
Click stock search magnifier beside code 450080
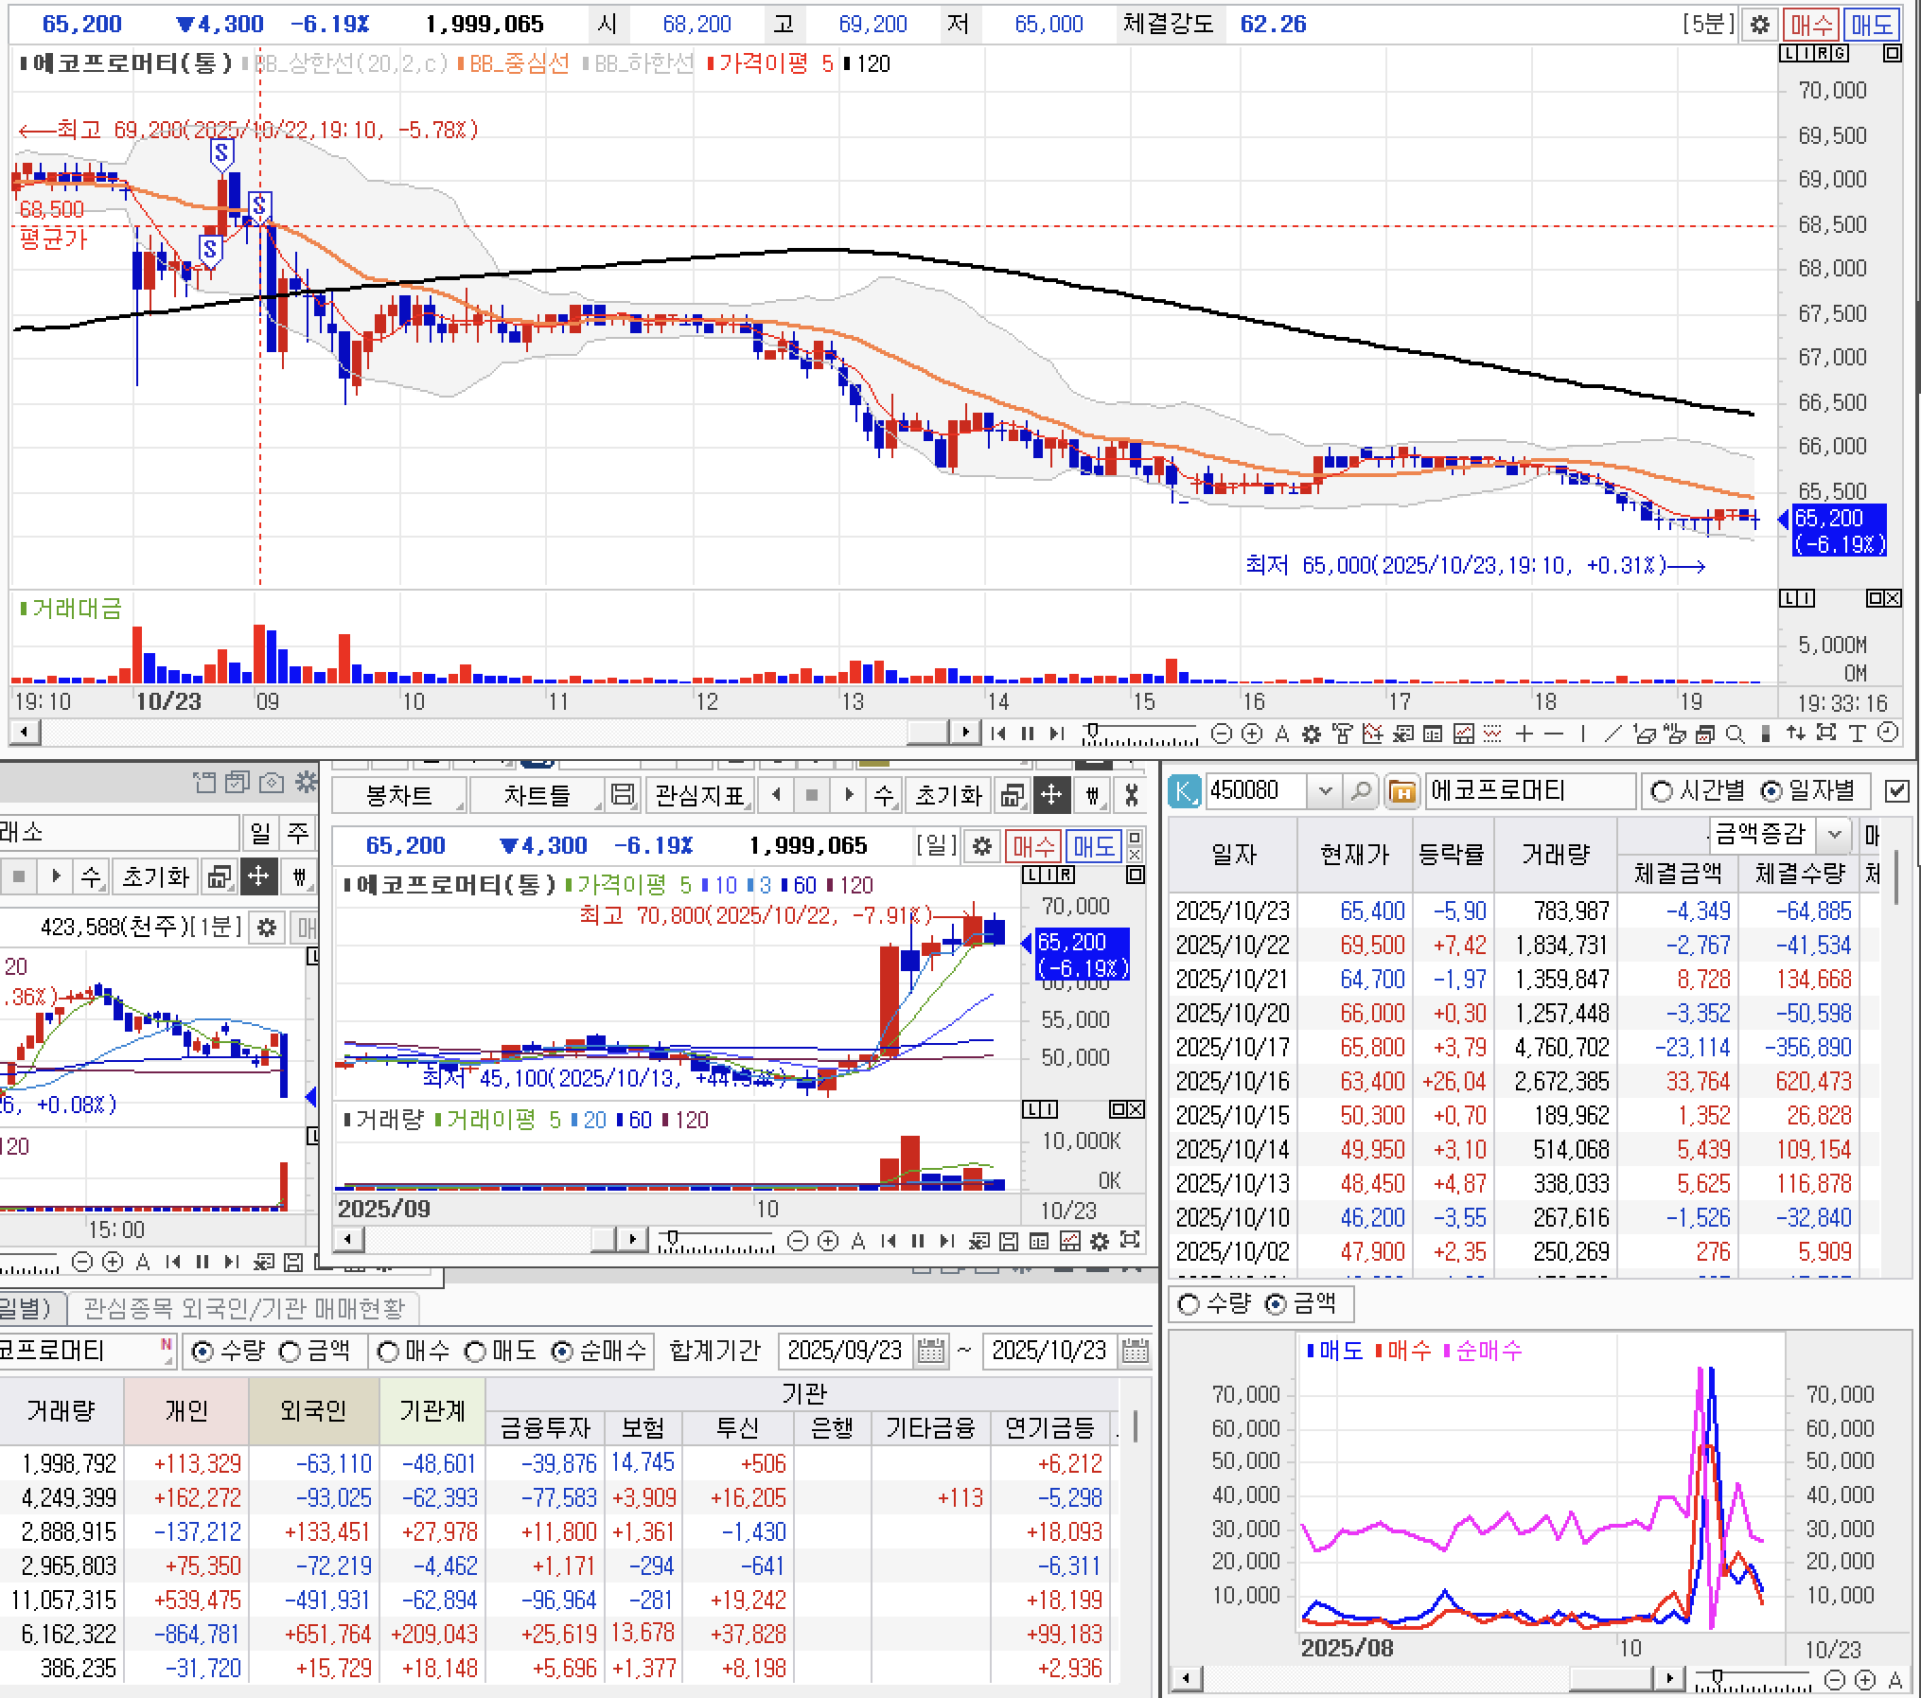[x=1360, y=790]
